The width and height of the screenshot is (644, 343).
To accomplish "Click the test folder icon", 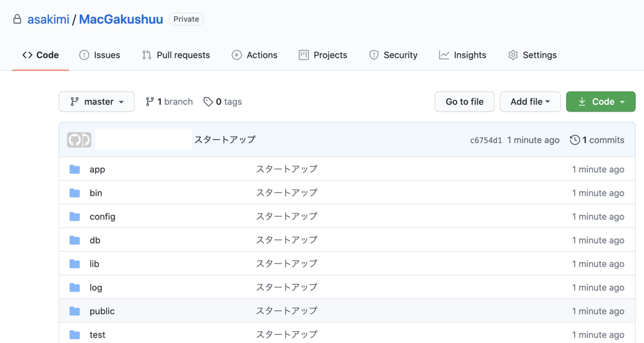I will (x=75, y=335).
